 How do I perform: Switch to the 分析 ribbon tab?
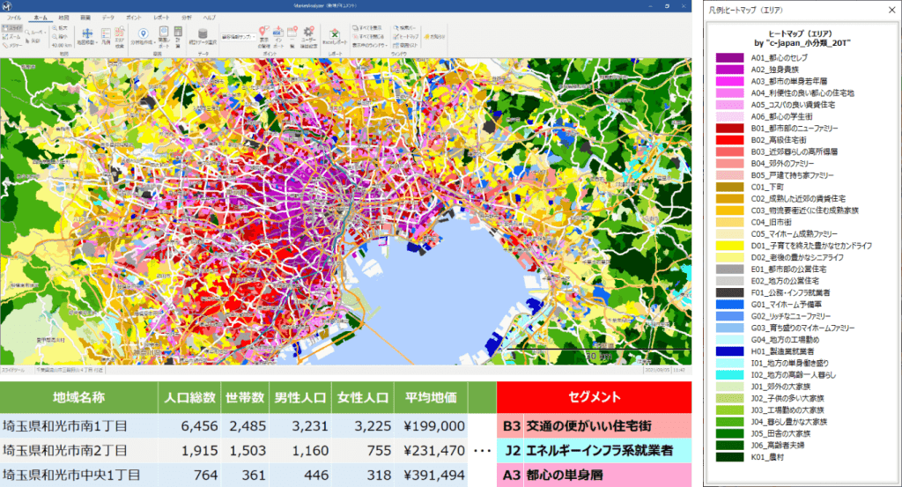[187, 18]
